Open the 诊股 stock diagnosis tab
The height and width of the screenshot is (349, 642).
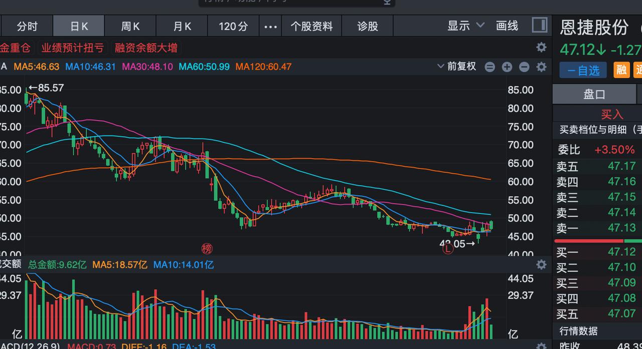pyautogui.click(x=368, y=26)
